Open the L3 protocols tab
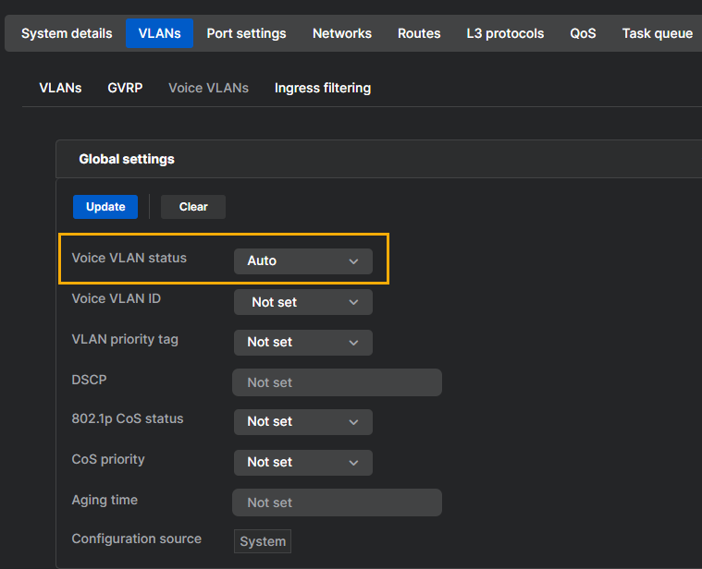This screenshot has height=569, width=702. tap(505, 33)
